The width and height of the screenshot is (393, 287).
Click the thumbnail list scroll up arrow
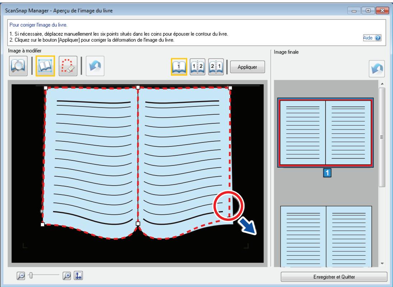click(x=382, y=84)
